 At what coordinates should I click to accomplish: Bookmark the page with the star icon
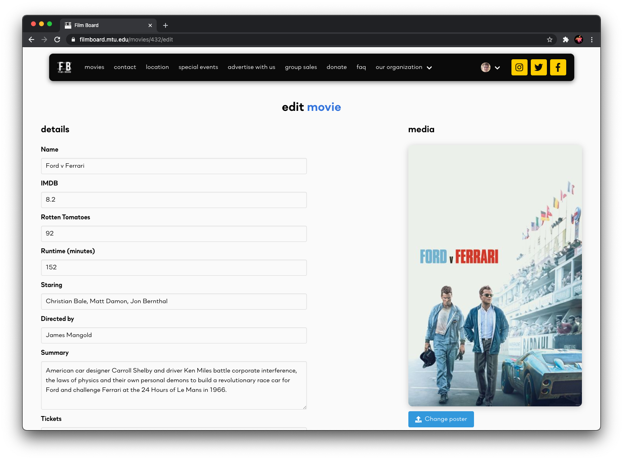549,40
